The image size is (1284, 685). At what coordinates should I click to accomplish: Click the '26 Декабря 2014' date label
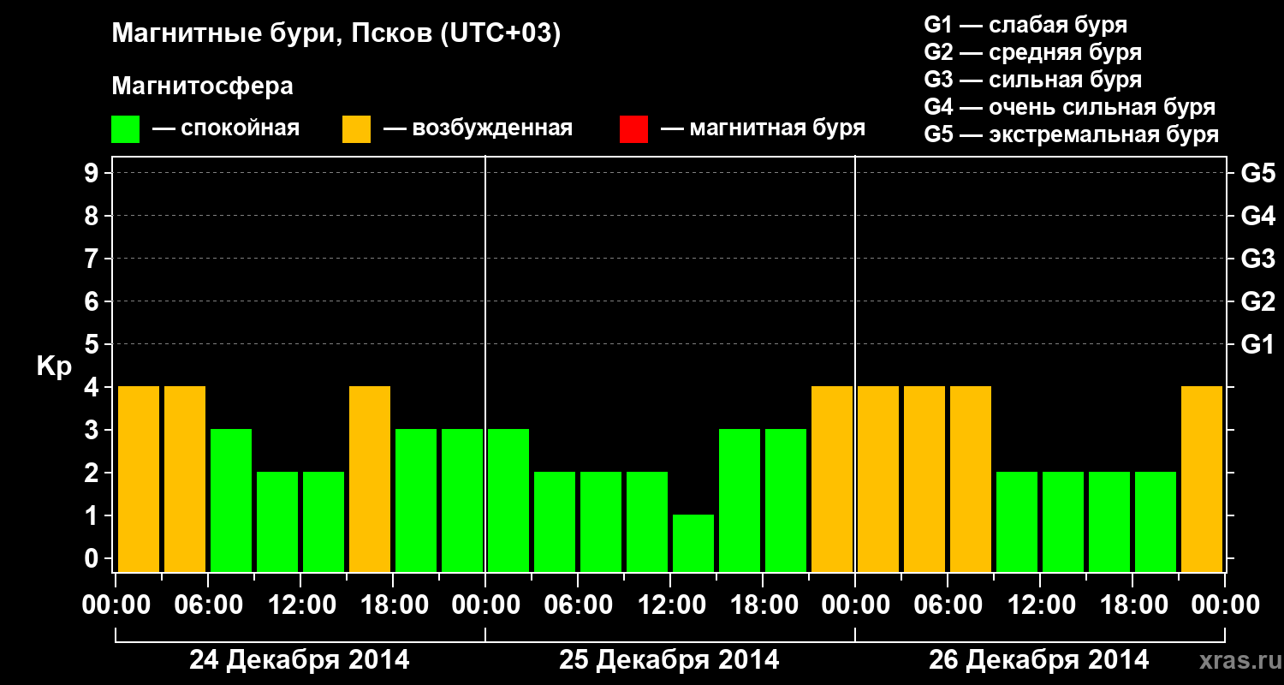1039,660
